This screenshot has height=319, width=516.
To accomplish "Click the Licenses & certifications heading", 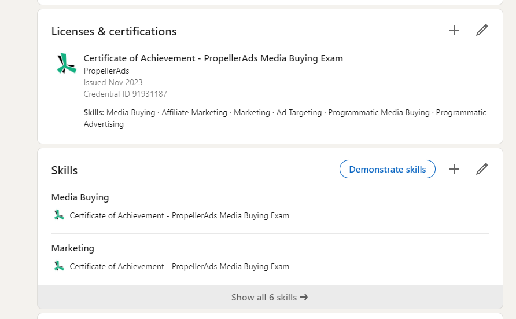I will (x=114, y=31).
